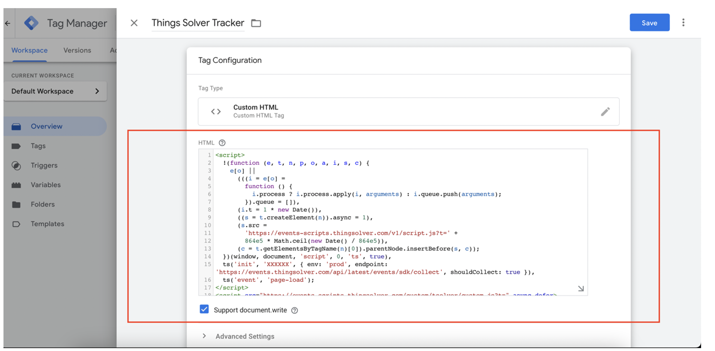Image resolution: width=715 pixels, height=351 pixels.
Task: Select the Workspace tab
Action: [29, 50]
